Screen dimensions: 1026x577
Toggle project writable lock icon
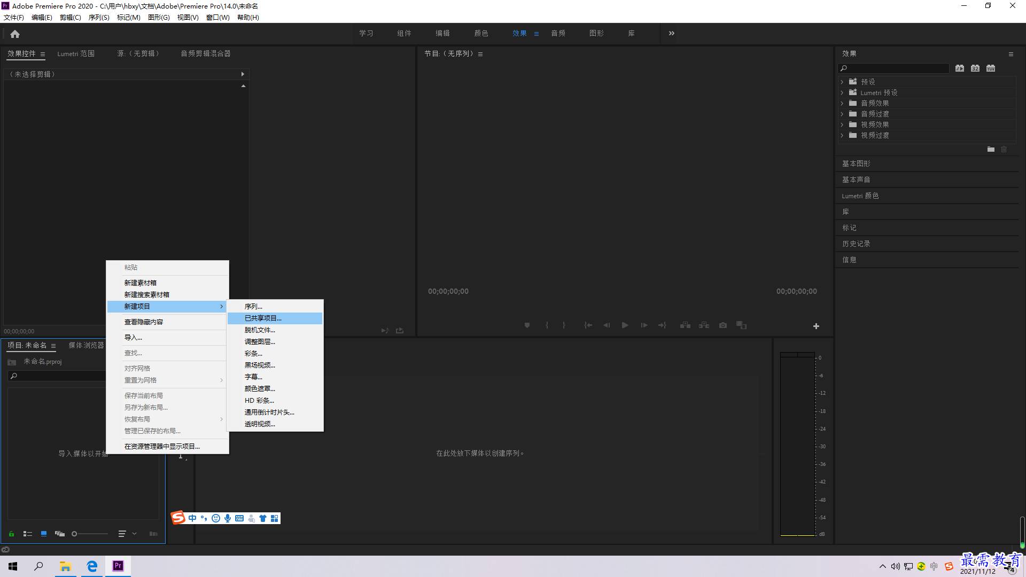coord(11,534)
